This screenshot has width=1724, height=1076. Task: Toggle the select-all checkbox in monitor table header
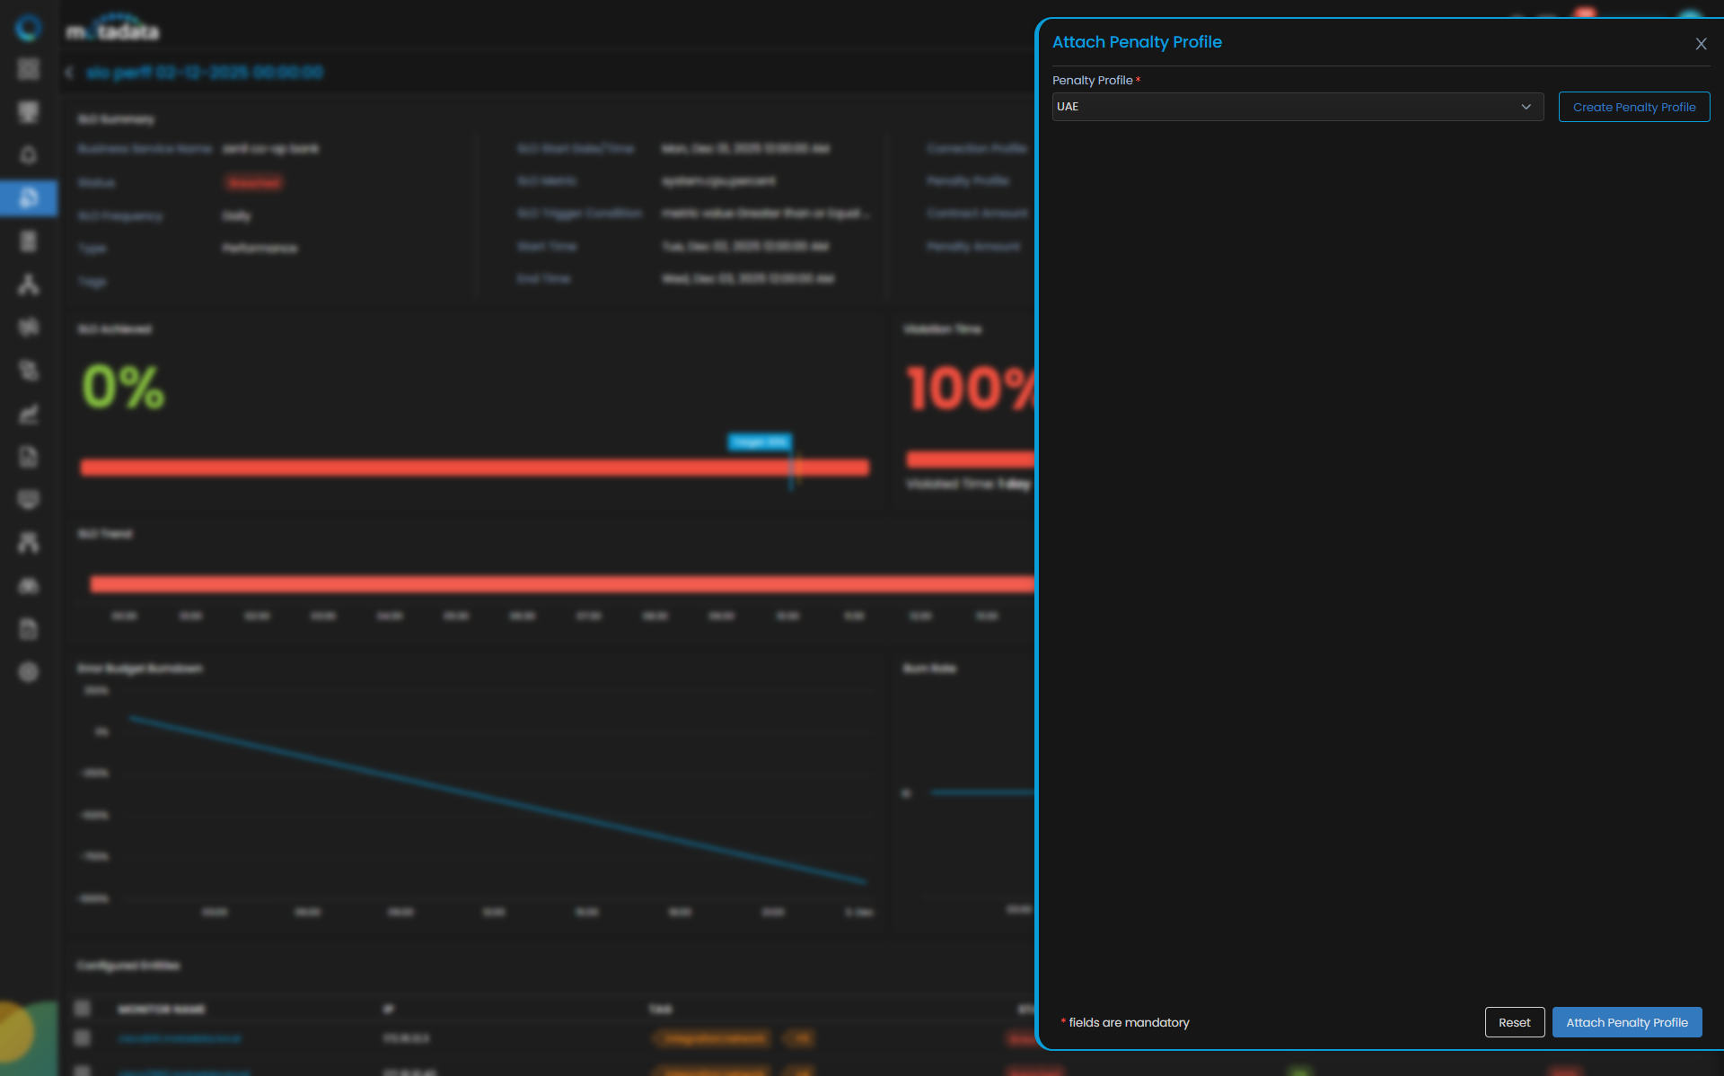pyautogui.click(x=83, y=1008)
